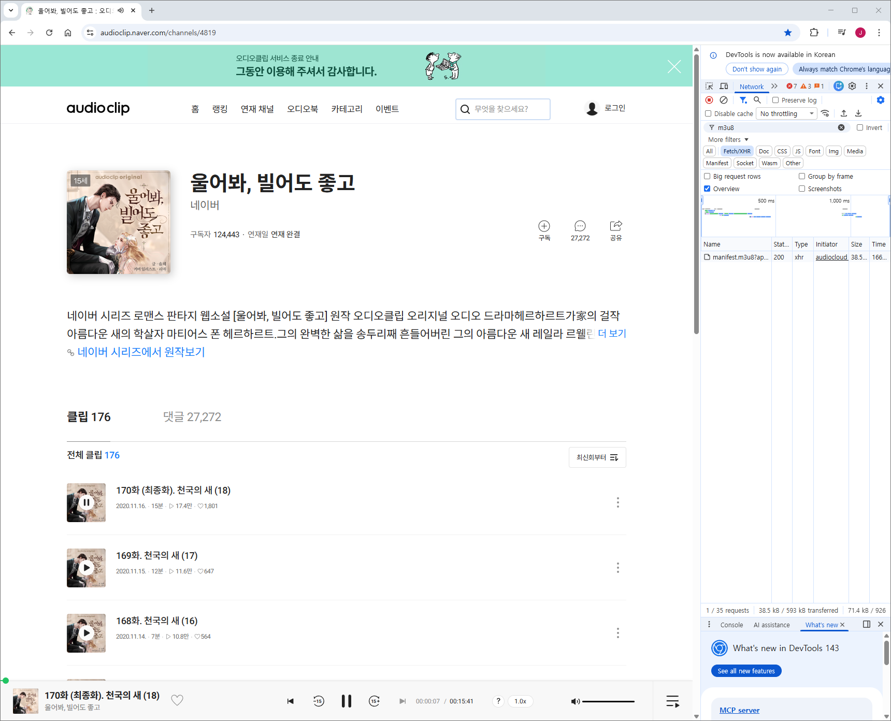Open the playlist queue icon
The width and height of the screenshot is (891, 721).
click(x=672, y=701)
